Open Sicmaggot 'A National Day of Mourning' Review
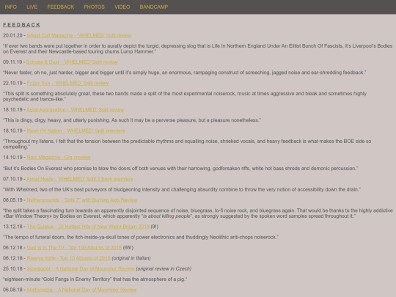396x297 pixels. pyautogui.click(x=81, y=268)
